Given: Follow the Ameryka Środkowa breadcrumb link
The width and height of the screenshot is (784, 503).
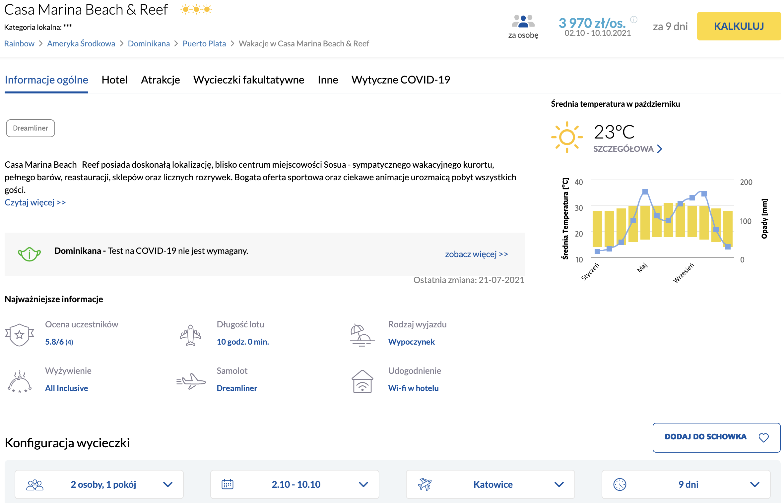Looking at the screenshot, I should click(81, 44).
